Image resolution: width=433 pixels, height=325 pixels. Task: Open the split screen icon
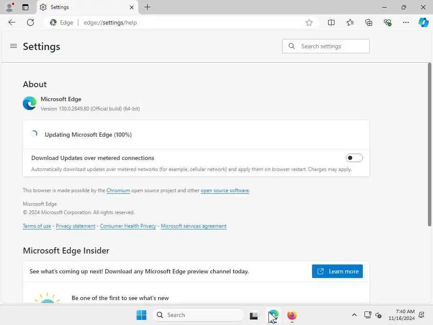331,23
